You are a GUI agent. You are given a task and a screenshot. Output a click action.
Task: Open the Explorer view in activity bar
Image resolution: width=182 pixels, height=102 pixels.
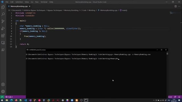click(3, 7)
